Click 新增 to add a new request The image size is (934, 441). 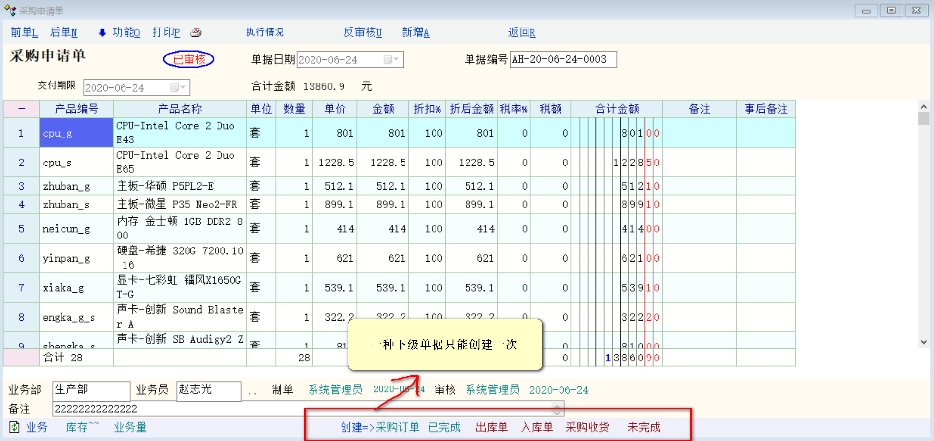(415, 33)
